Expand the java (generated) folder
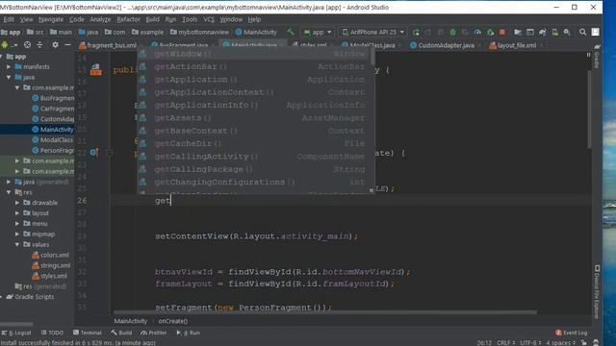616x346 pixels. (x=9, y=182)
